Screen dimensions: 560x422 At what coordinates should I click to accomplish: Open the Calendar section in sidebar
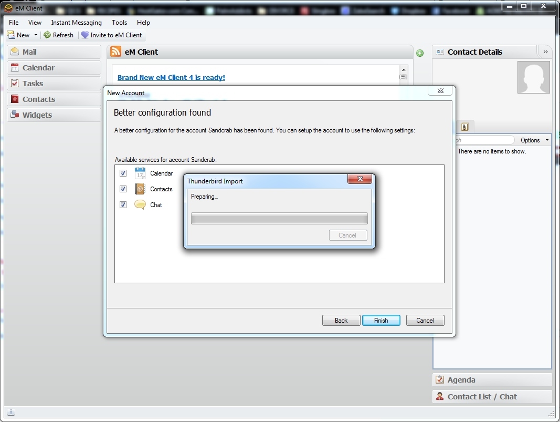coord(54,68)
